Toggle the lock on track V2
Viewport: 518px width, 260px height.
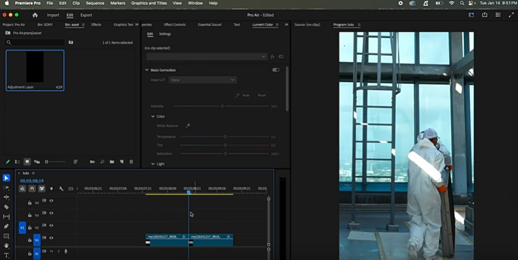pyautogui.click(x=29, y=228)
